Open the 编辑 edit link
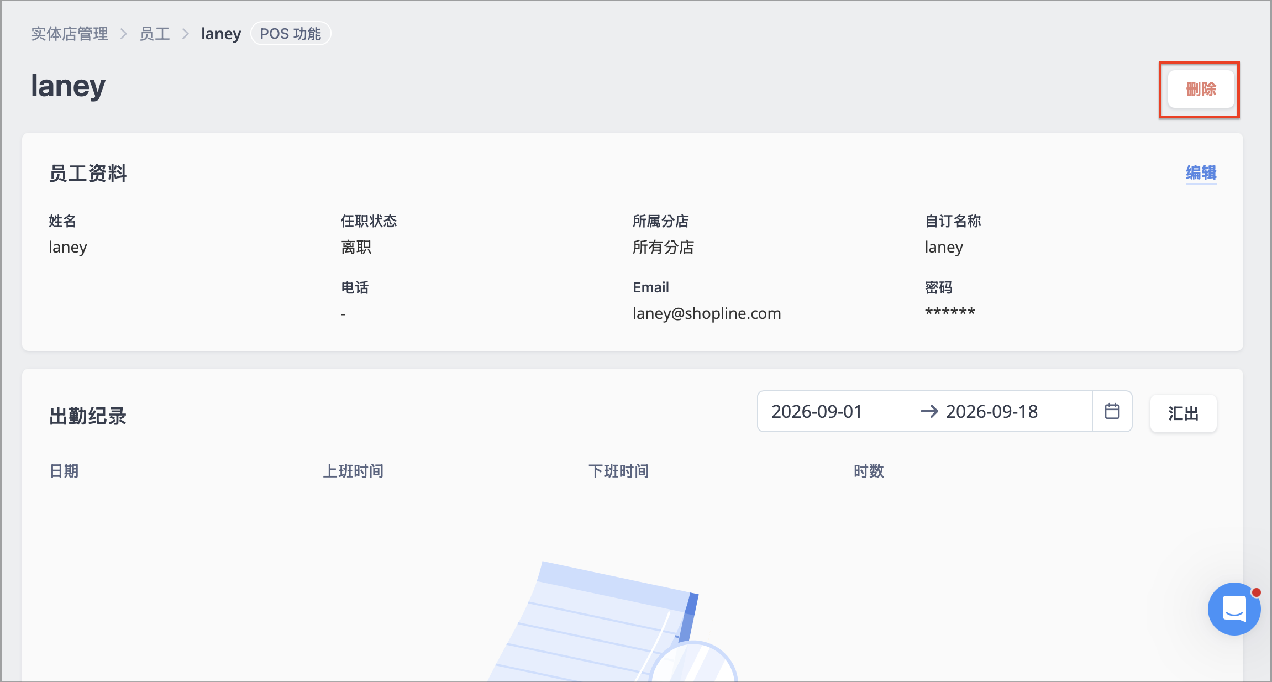 pos(1201,173)
